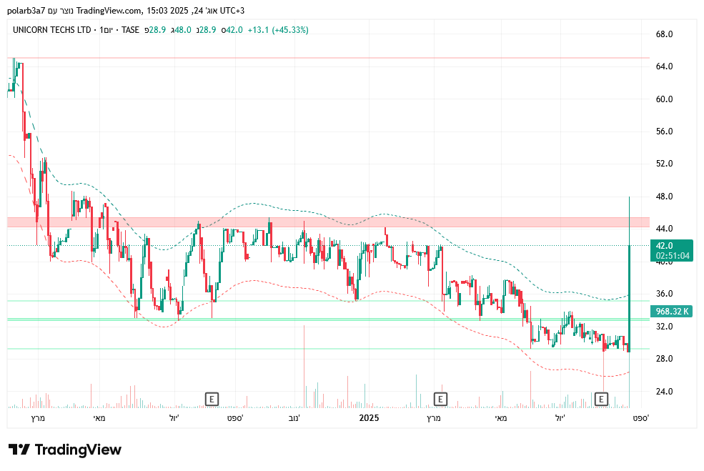Select the red resistance zone near 44-45

pyautogui.click(x=328, y=222)
